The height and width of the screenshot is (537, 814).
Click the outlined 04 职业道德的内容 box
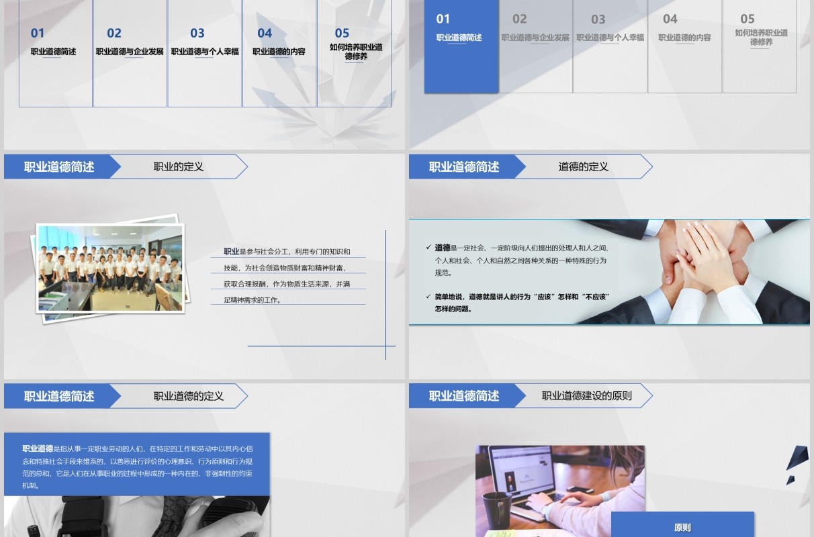[279, 54]
